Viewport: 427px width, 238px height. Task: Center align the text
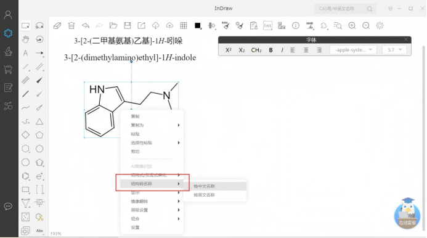tap(306, 50)
